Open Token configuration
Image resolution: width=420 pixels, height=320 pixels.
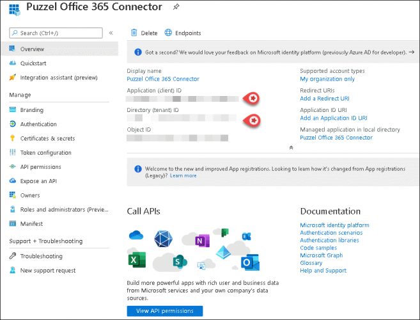point(45,152)
